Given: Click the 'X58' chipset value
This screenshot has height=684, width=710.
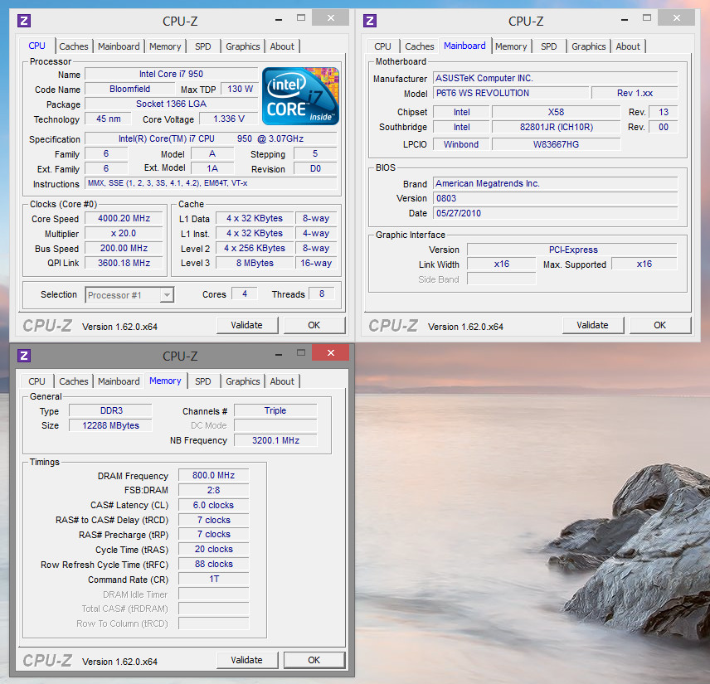Looking at the screenshot, I should coord(556,112).
